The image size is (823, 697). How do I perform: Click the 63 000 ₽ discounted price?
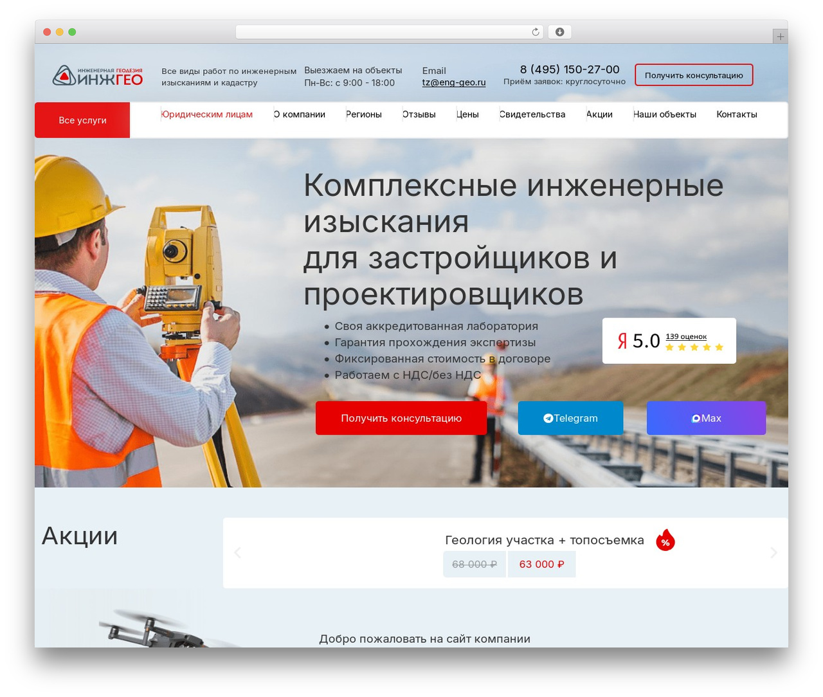[x=541, y=564]
